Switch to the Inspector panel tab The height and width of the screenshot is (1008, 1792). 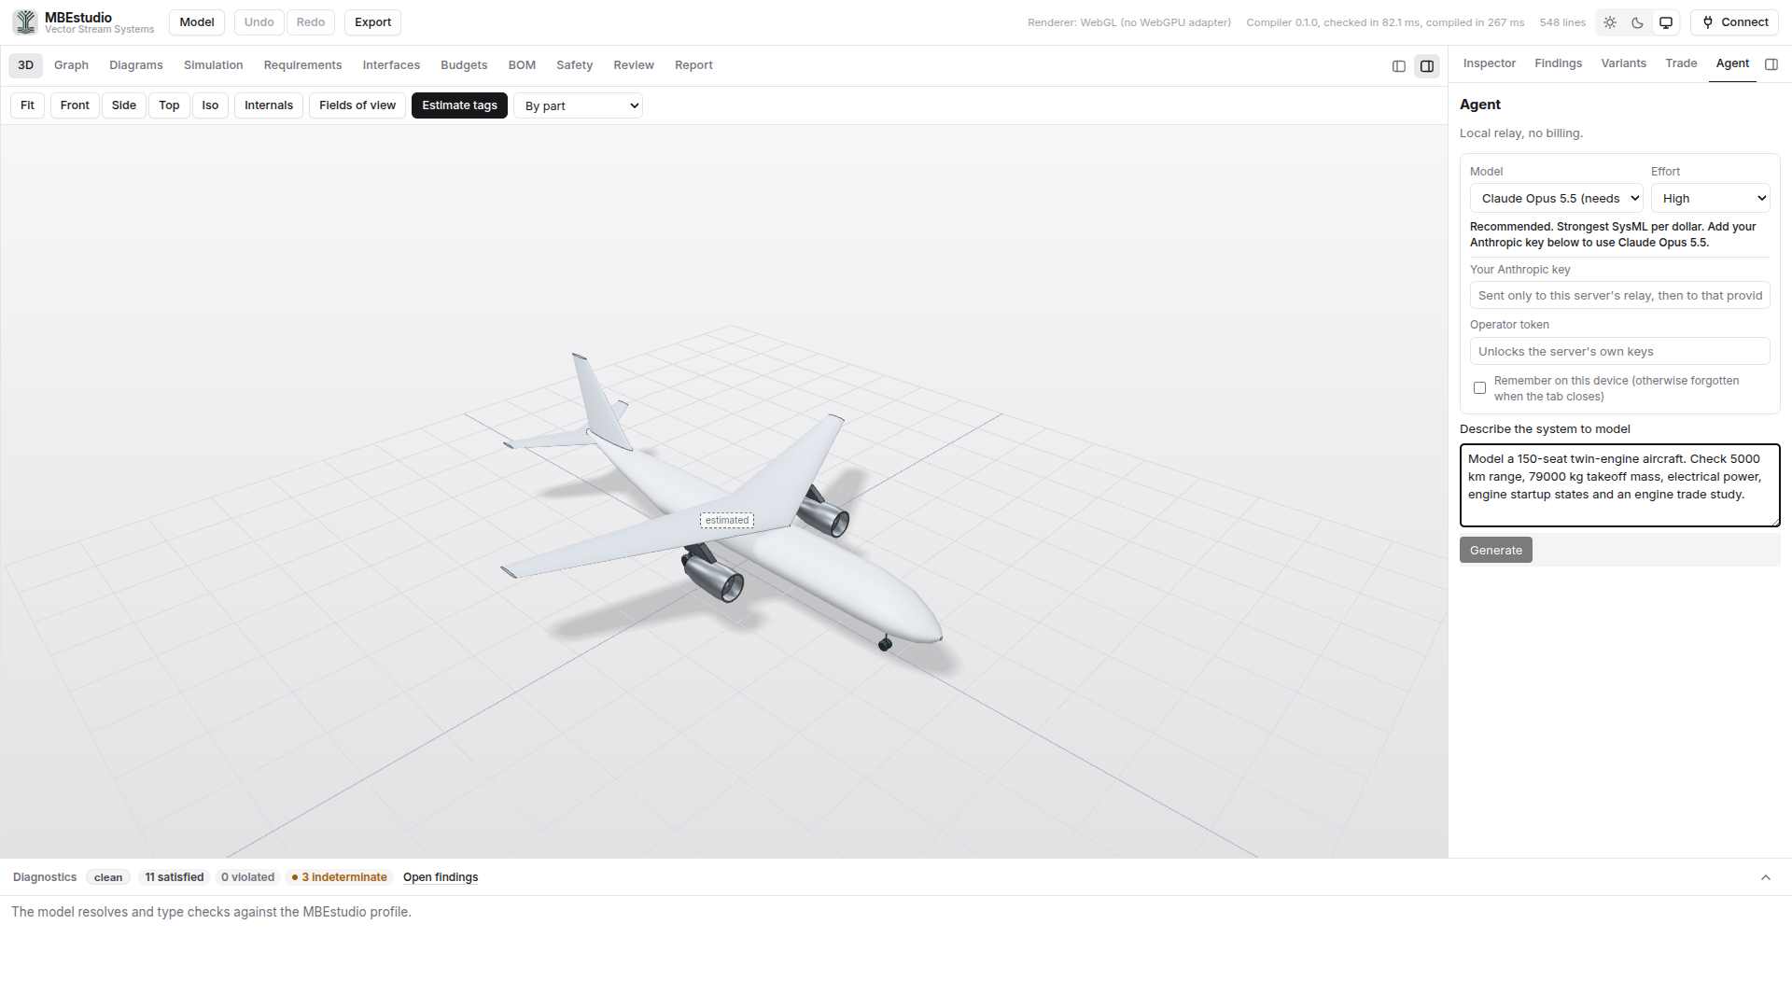[x=1489, y=63]
